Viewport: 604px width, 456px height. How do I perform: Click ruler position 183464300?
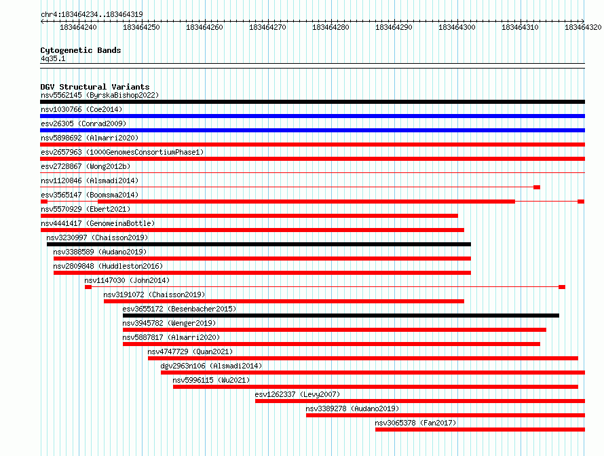(457, 27)
